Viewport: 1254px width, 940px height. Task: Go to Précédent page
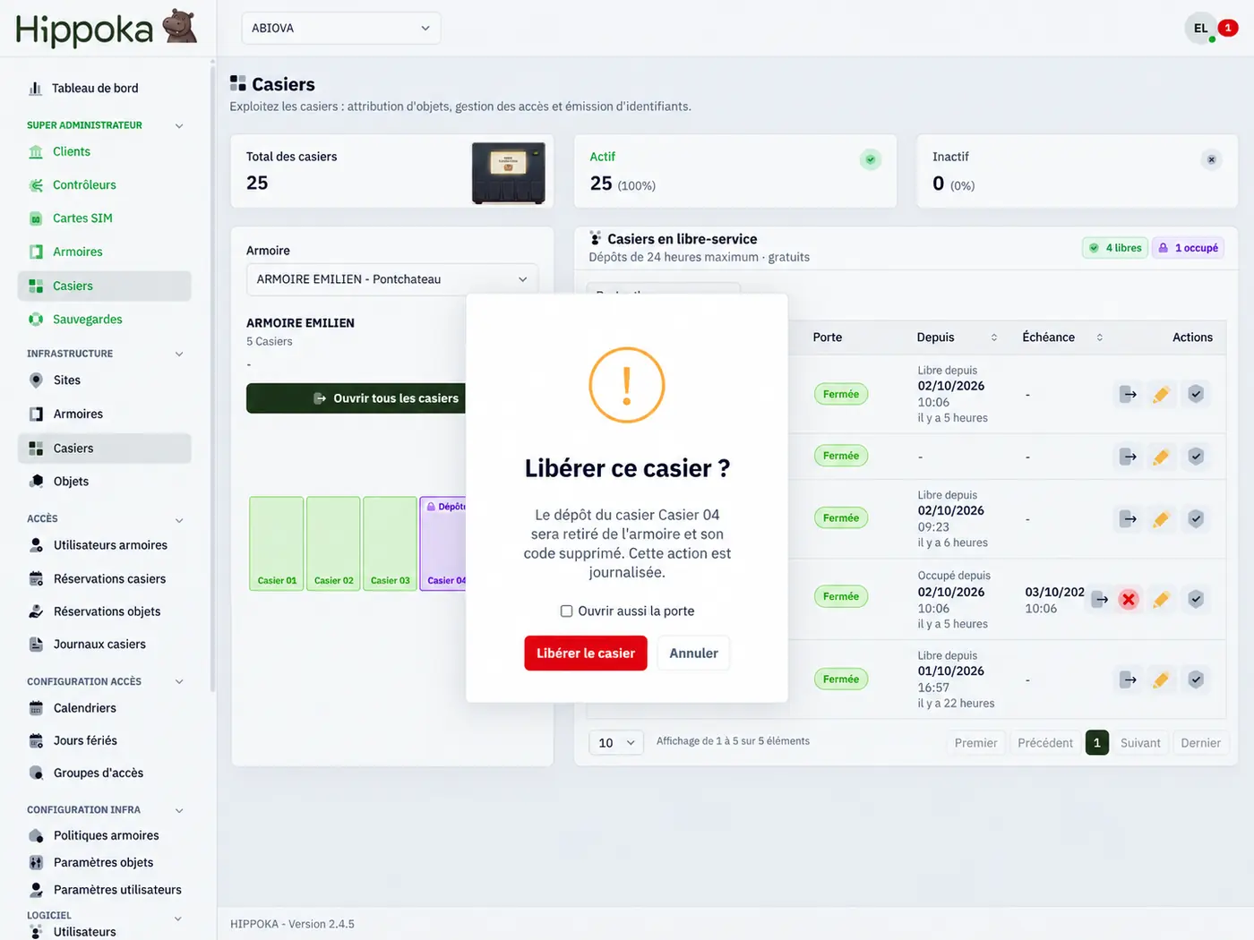1045,743
